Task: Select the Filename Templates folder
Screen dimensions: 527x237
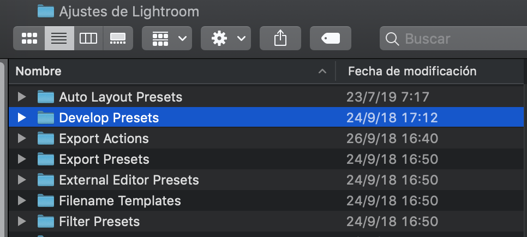Action: (266, 201)
